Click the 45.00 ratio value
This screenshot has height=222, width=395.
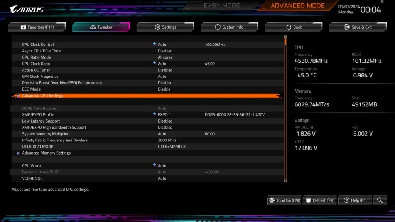pyautogui.click(x=209, y=64)
